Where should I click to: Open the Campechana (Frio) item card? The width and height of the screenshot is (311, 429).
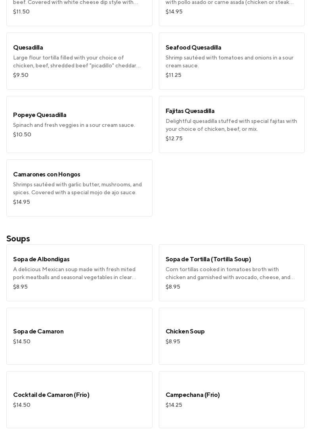pyautogui.click(x=231, y=399)
